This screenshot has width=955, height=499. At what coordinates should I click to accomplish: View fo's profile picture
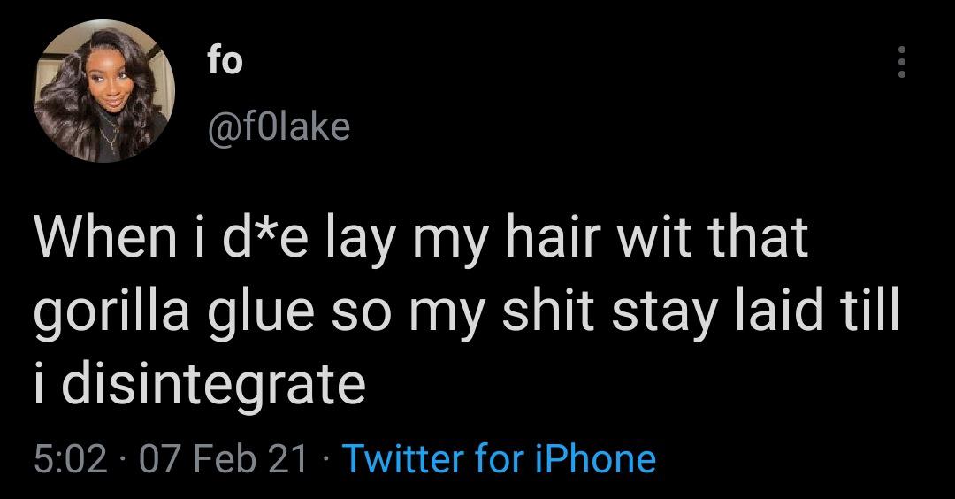tap(104, 91)
